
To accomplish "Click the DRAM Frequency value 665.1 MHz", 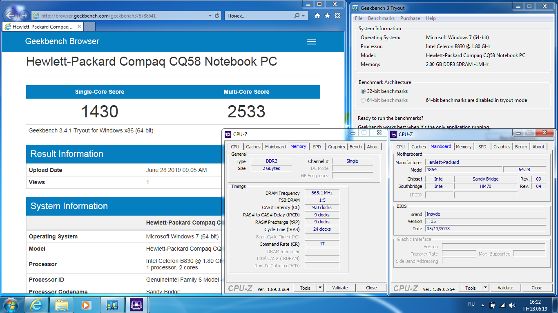I will (x=322, y=193).
